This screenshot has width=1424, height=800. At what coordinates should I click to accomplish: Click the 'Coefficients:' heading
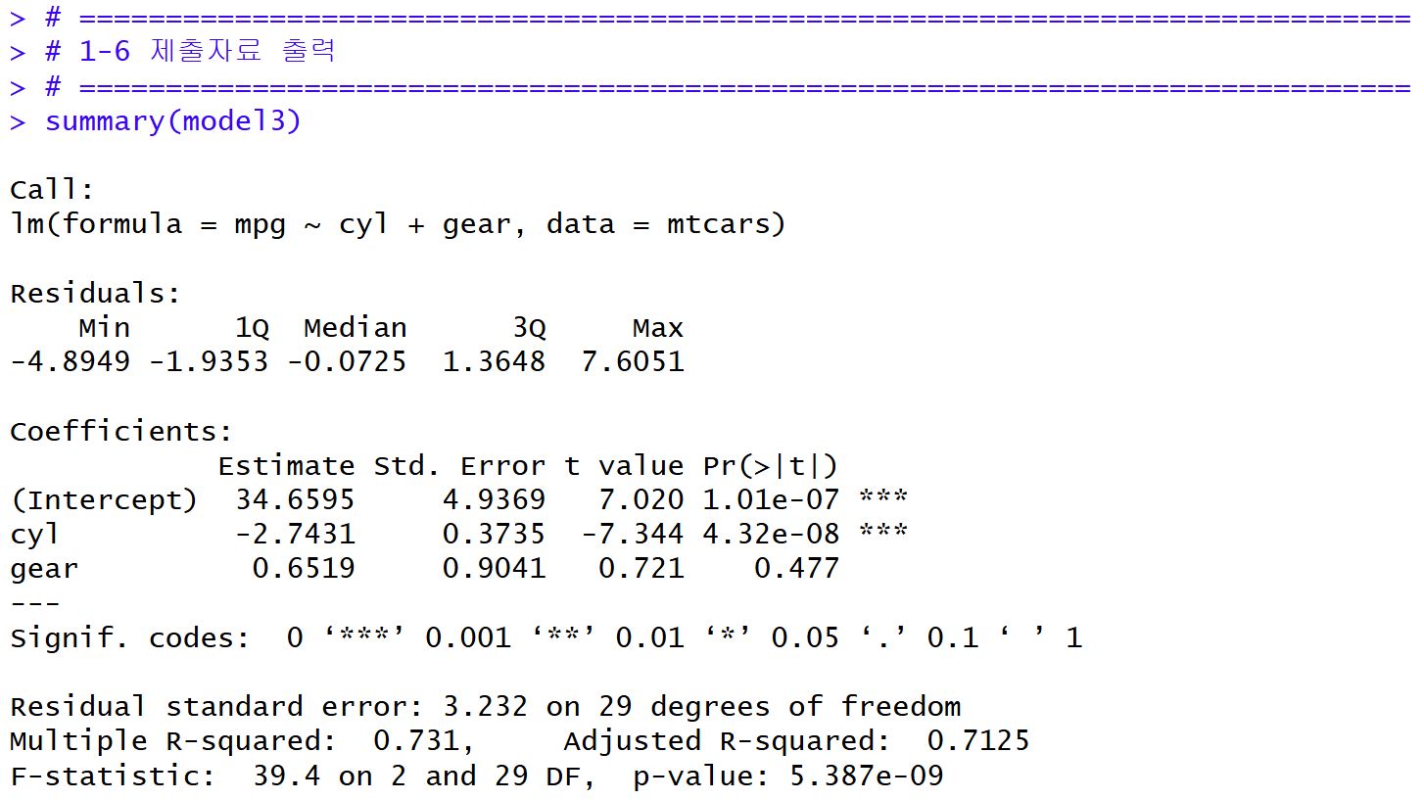click(x=121, y=431)
